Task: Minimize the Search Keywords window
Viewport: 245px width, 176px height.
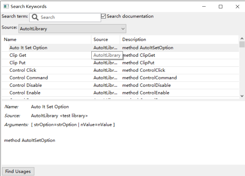Action: pyautogui.click(x=204, y=7)
